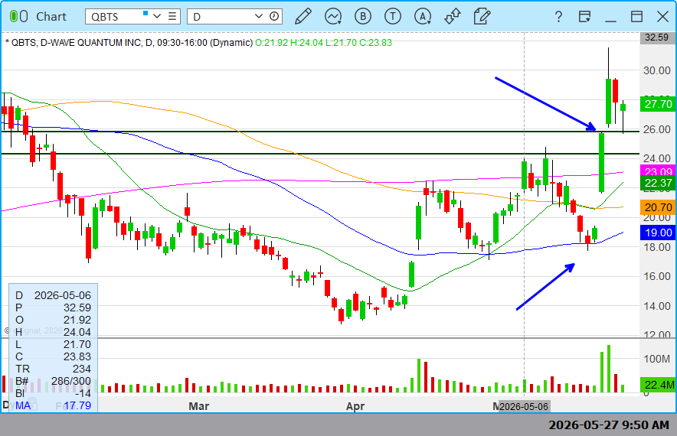Open the symbol list menu icon
This screenshot has width=677, height=436.
point(172,16)
